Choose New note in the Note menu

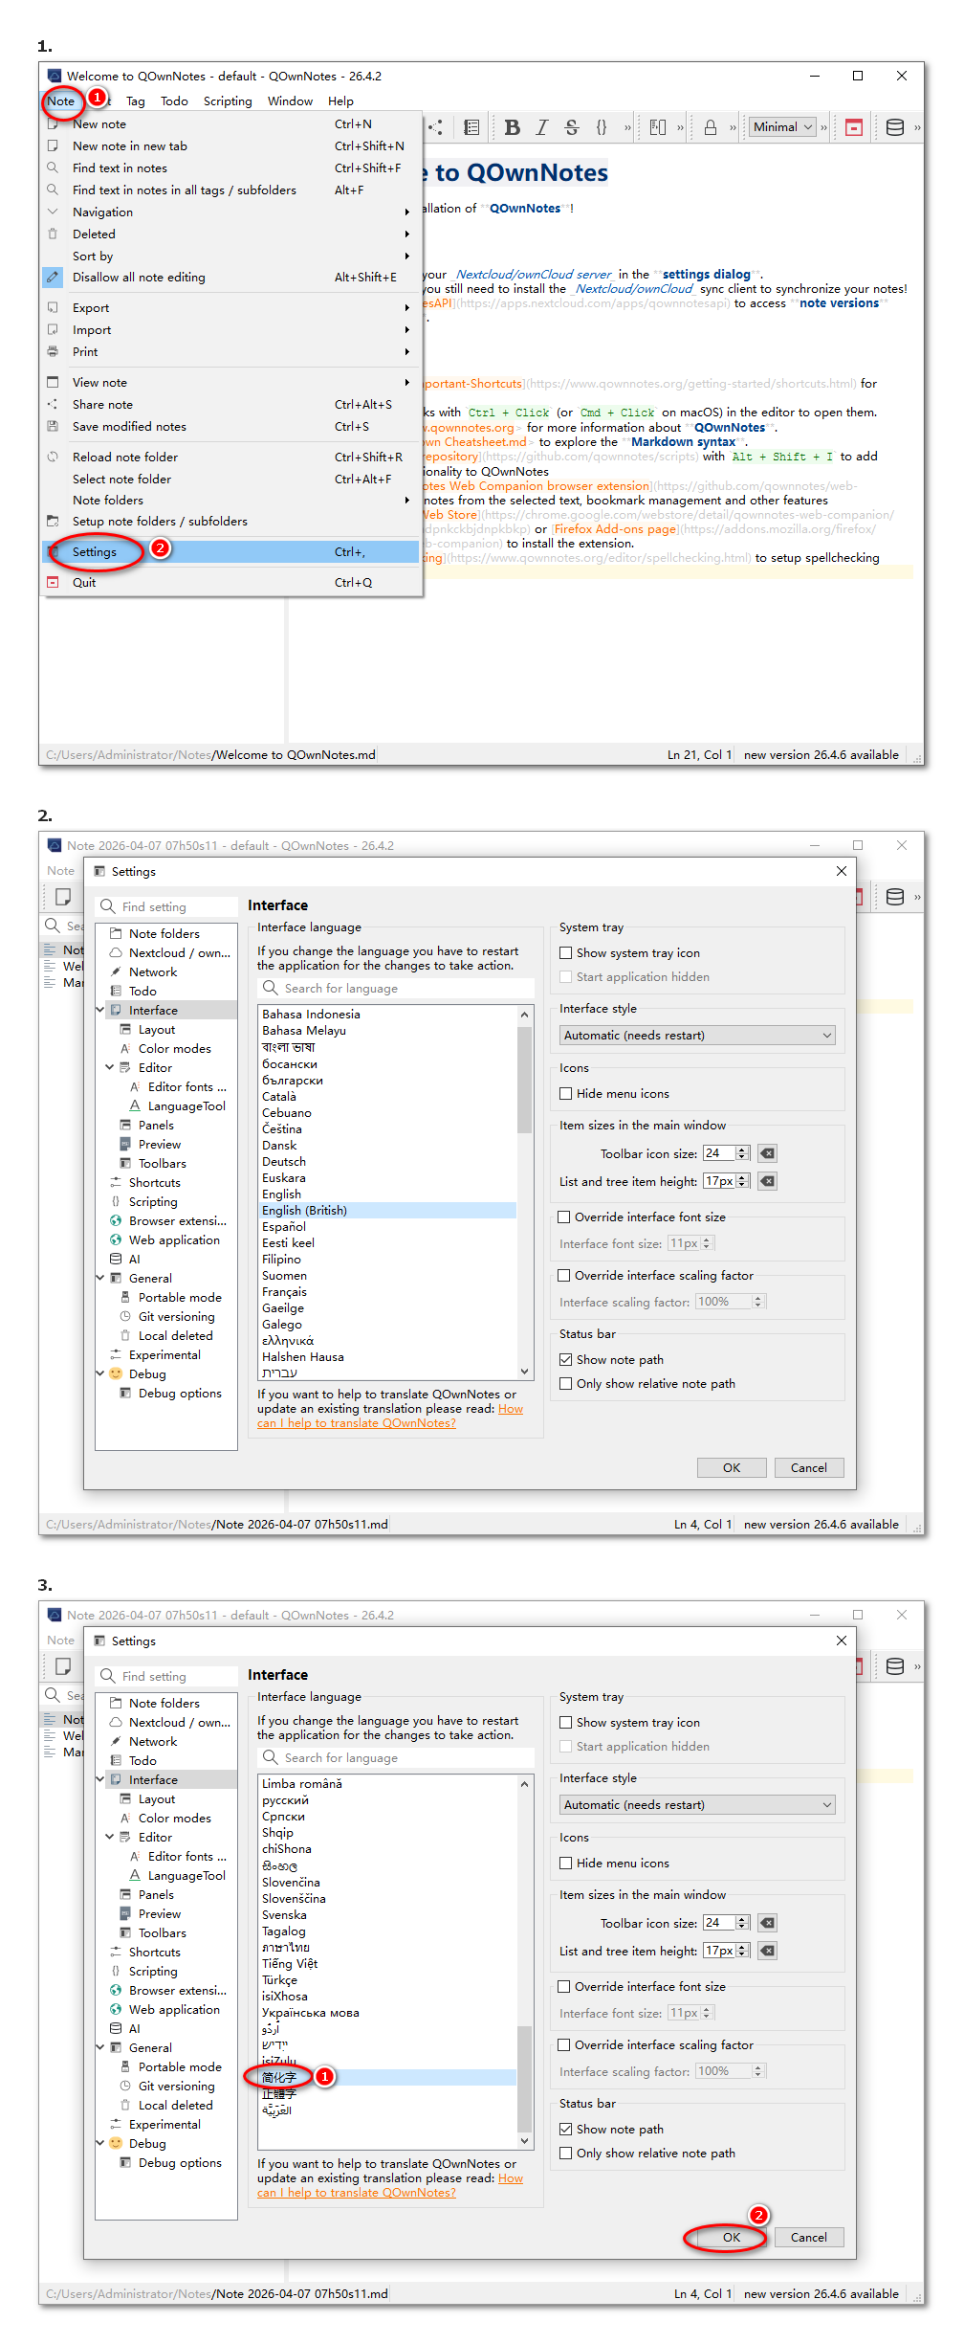(x=230, y=124)
